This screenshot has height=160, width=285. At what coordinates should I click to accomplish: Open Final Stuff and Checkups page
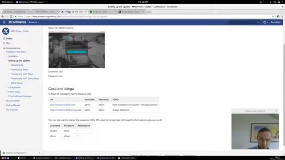click(20, 96)
